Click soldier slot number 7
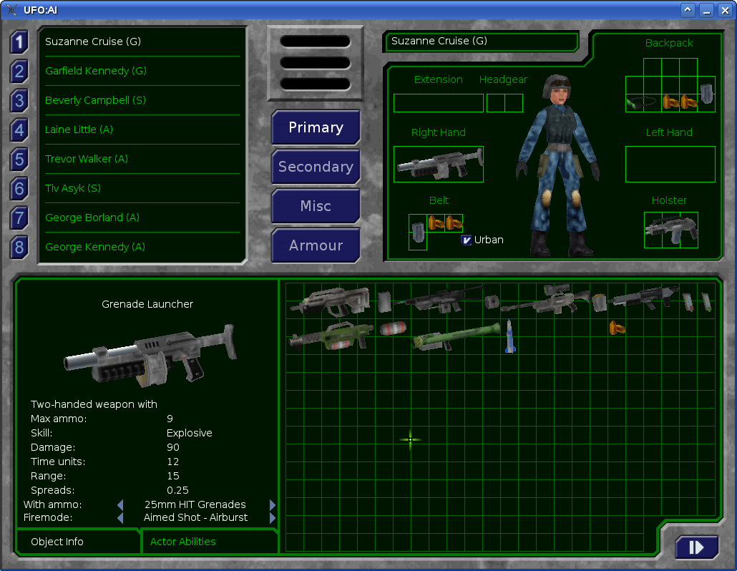The image size is (737, 571). click(x=19, y=218)
